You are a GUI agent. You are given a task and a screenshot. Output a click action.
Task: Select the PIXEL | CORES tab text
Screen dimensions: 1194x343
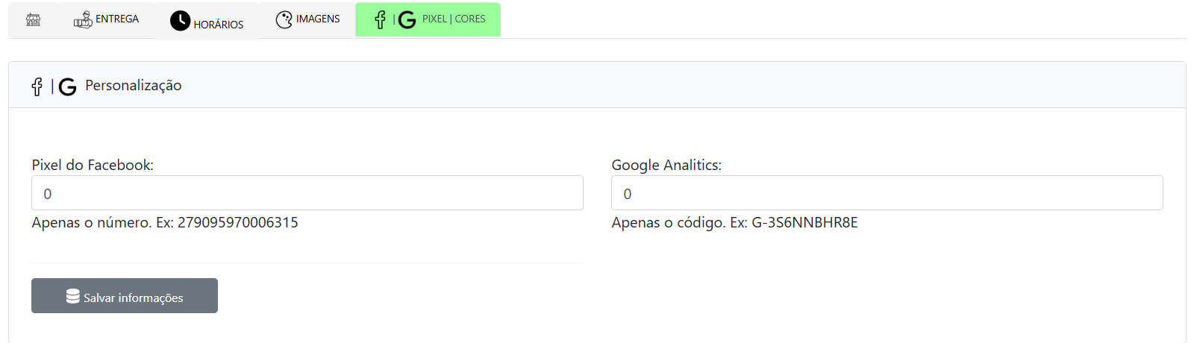(454, 19)
